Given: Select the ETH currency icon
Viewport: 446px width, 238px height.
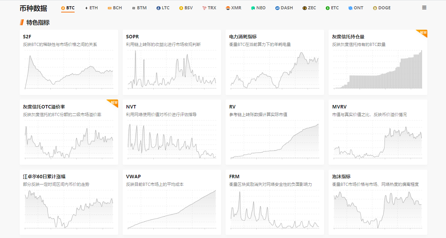Looking at the screenshot, I should 86,8.
